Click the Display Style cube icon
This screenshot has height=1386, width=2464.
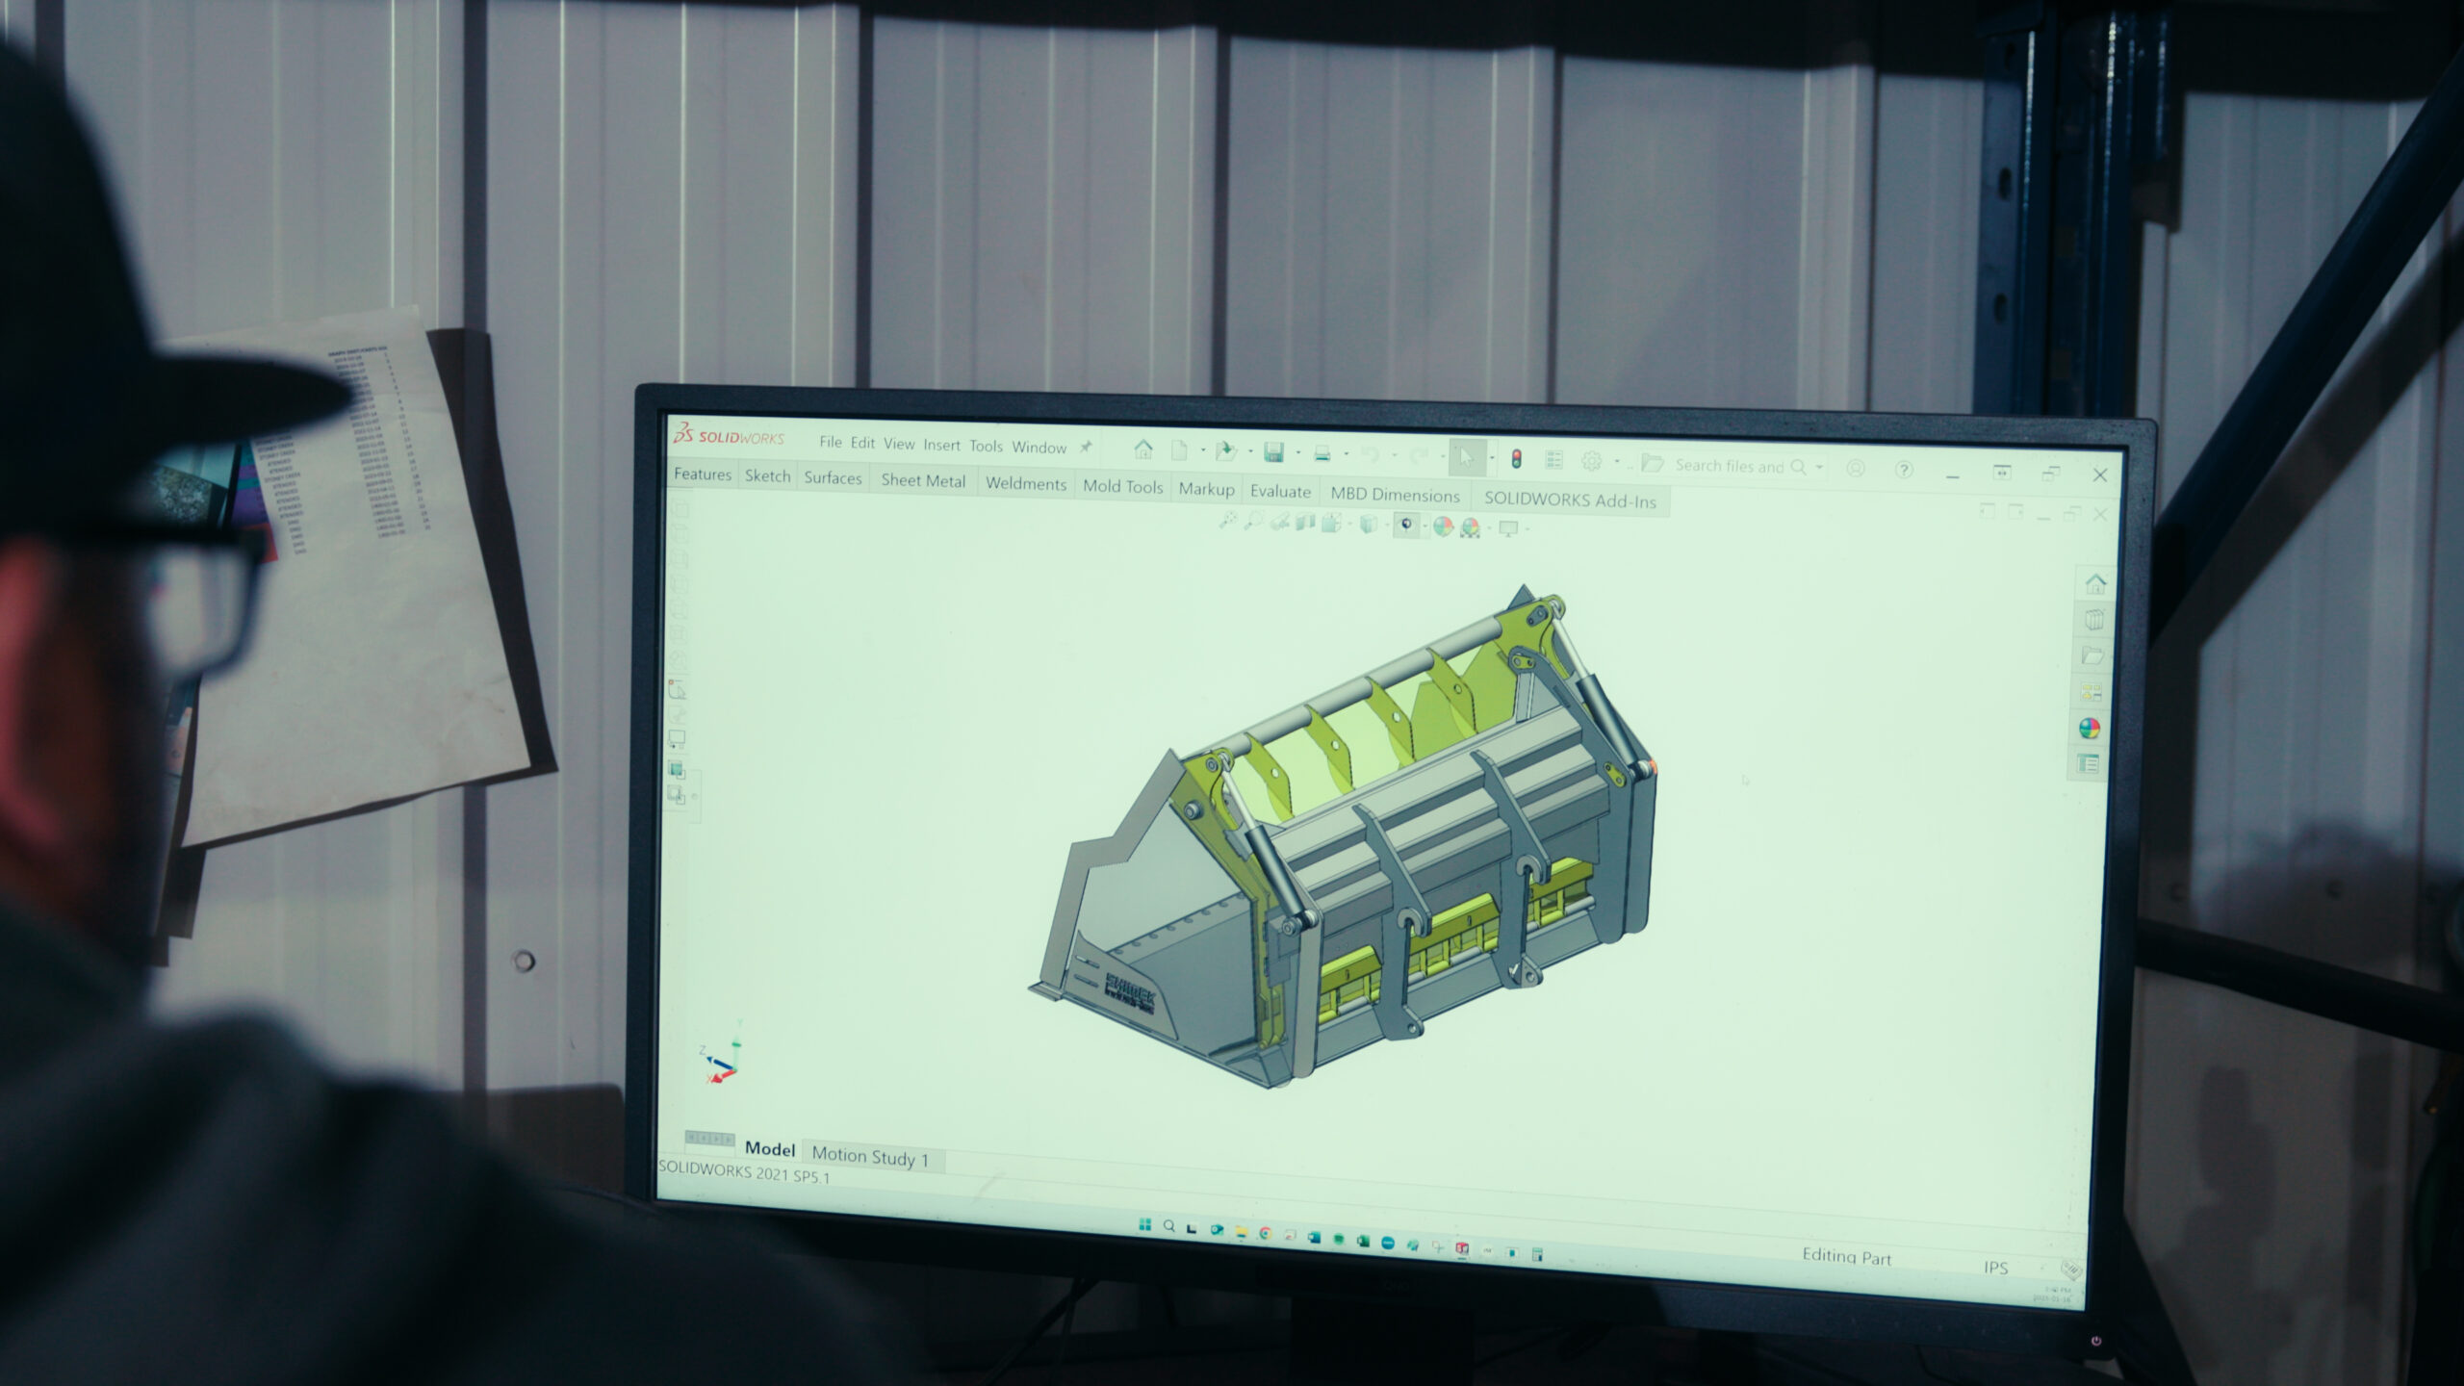[x=1369, y=525]
